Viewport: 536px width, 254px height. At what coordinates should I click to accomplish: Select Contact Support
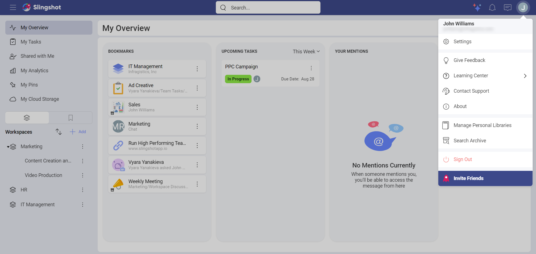coord(485,91)
